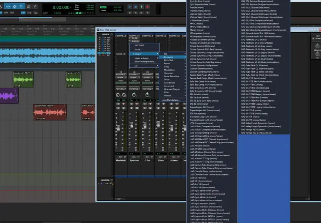This screenshot has width=321, height=223.
Task: Open Musikbett Gruppe selector
Action: pos(121,78)
